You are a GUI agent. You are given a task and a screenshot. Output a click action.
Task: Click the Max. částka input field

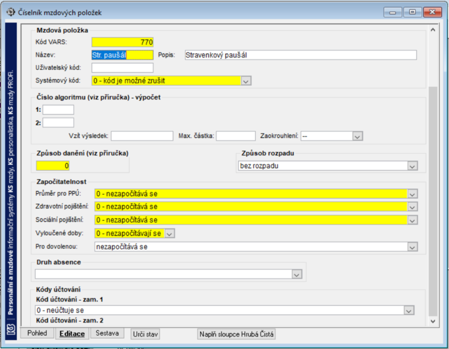236,136
